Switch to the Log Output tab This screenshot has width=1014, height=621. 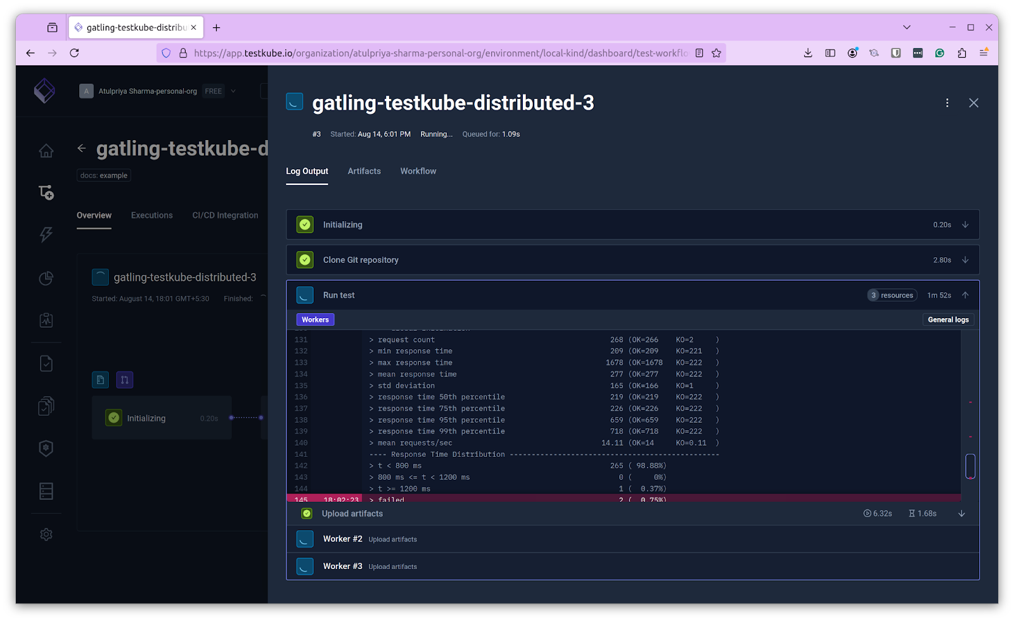307,171
